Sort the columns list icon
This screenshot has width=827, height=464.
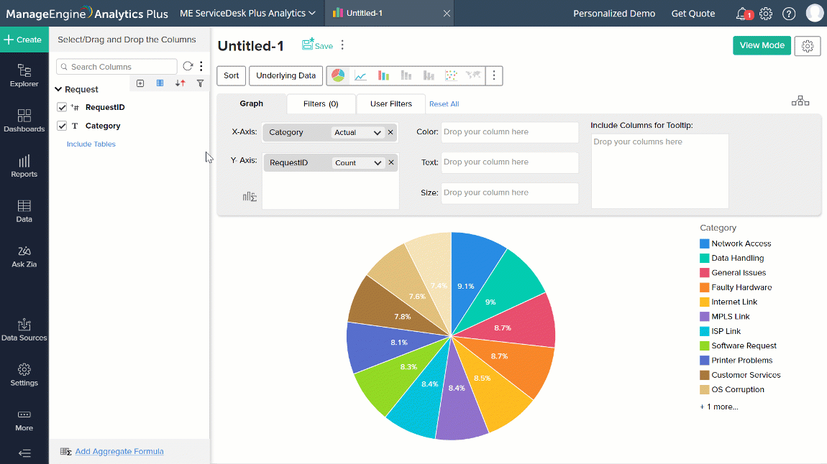point(181,83)
